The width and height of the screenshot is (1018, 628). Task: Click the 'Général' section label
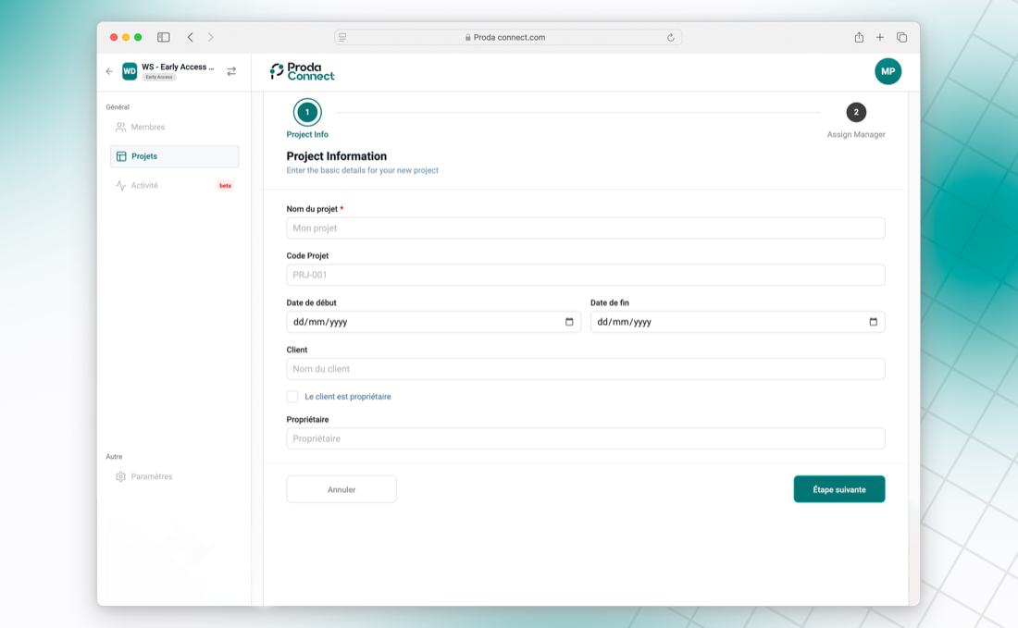[118, 107]
